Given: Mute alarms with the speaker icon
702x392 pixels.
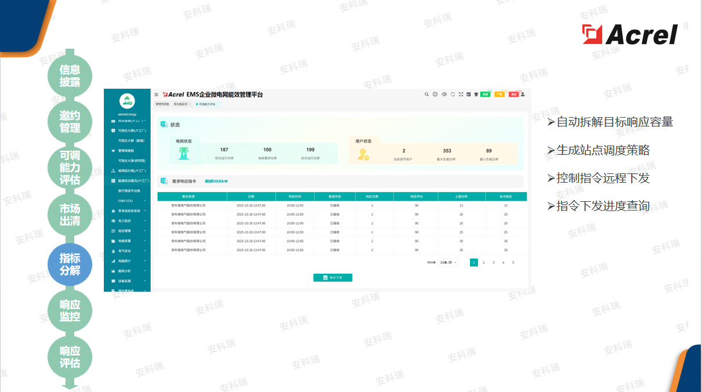Looking at the screenshot, I should 444,94.
